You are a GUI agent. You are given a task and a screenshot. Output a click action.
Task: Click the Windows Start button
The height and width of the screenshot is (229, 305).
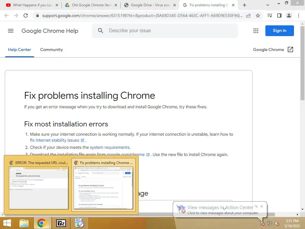(x=7, y=223)
